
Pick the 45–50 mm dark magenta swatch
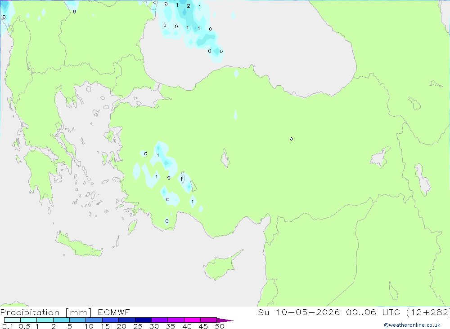(209, 320)
